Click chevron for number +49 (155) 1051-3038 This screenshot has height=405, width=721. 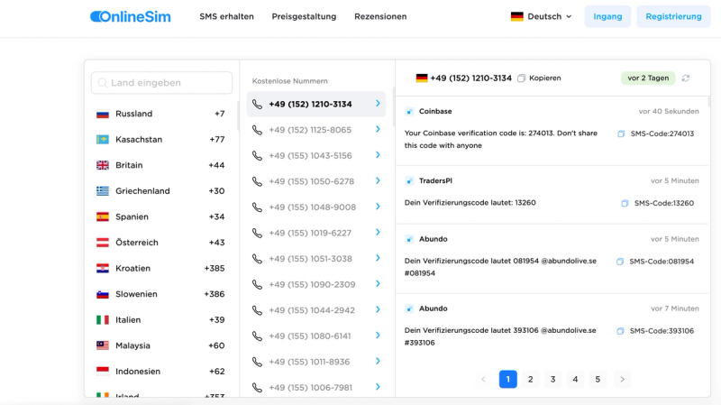pyautogui.click(x=378, y=258)
